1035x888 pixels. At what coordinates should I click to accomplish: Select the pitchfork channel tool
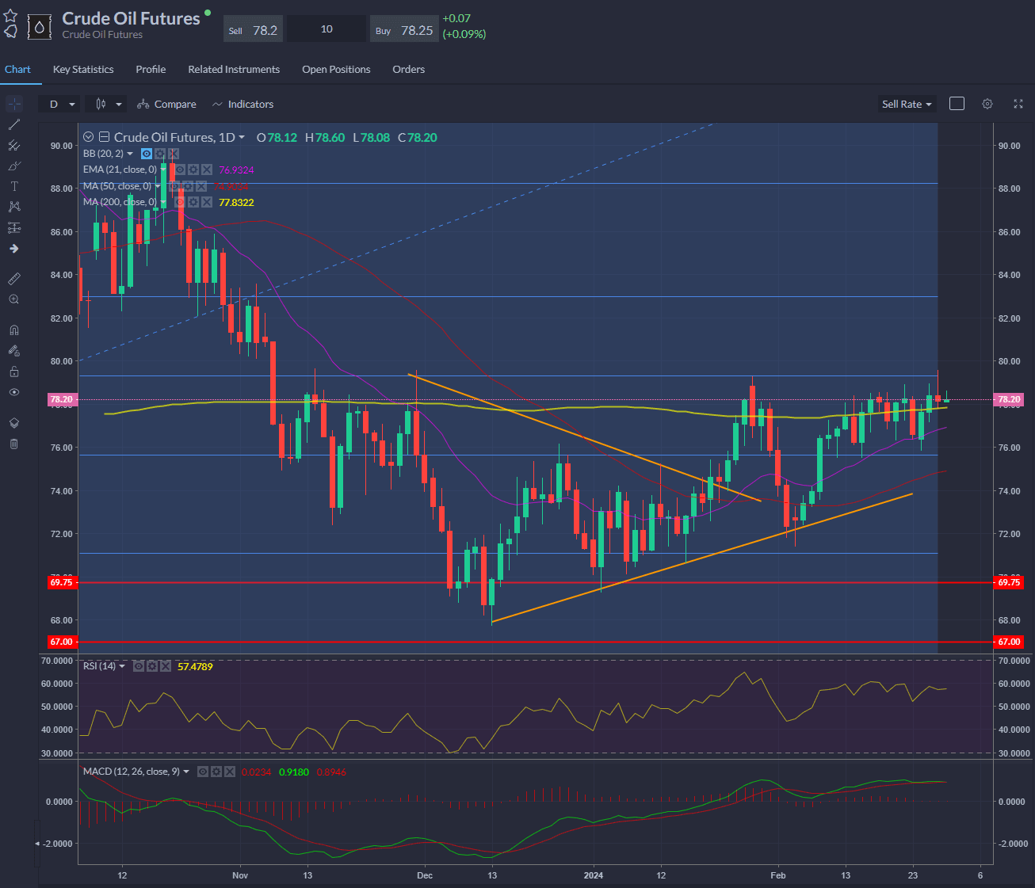14,145
